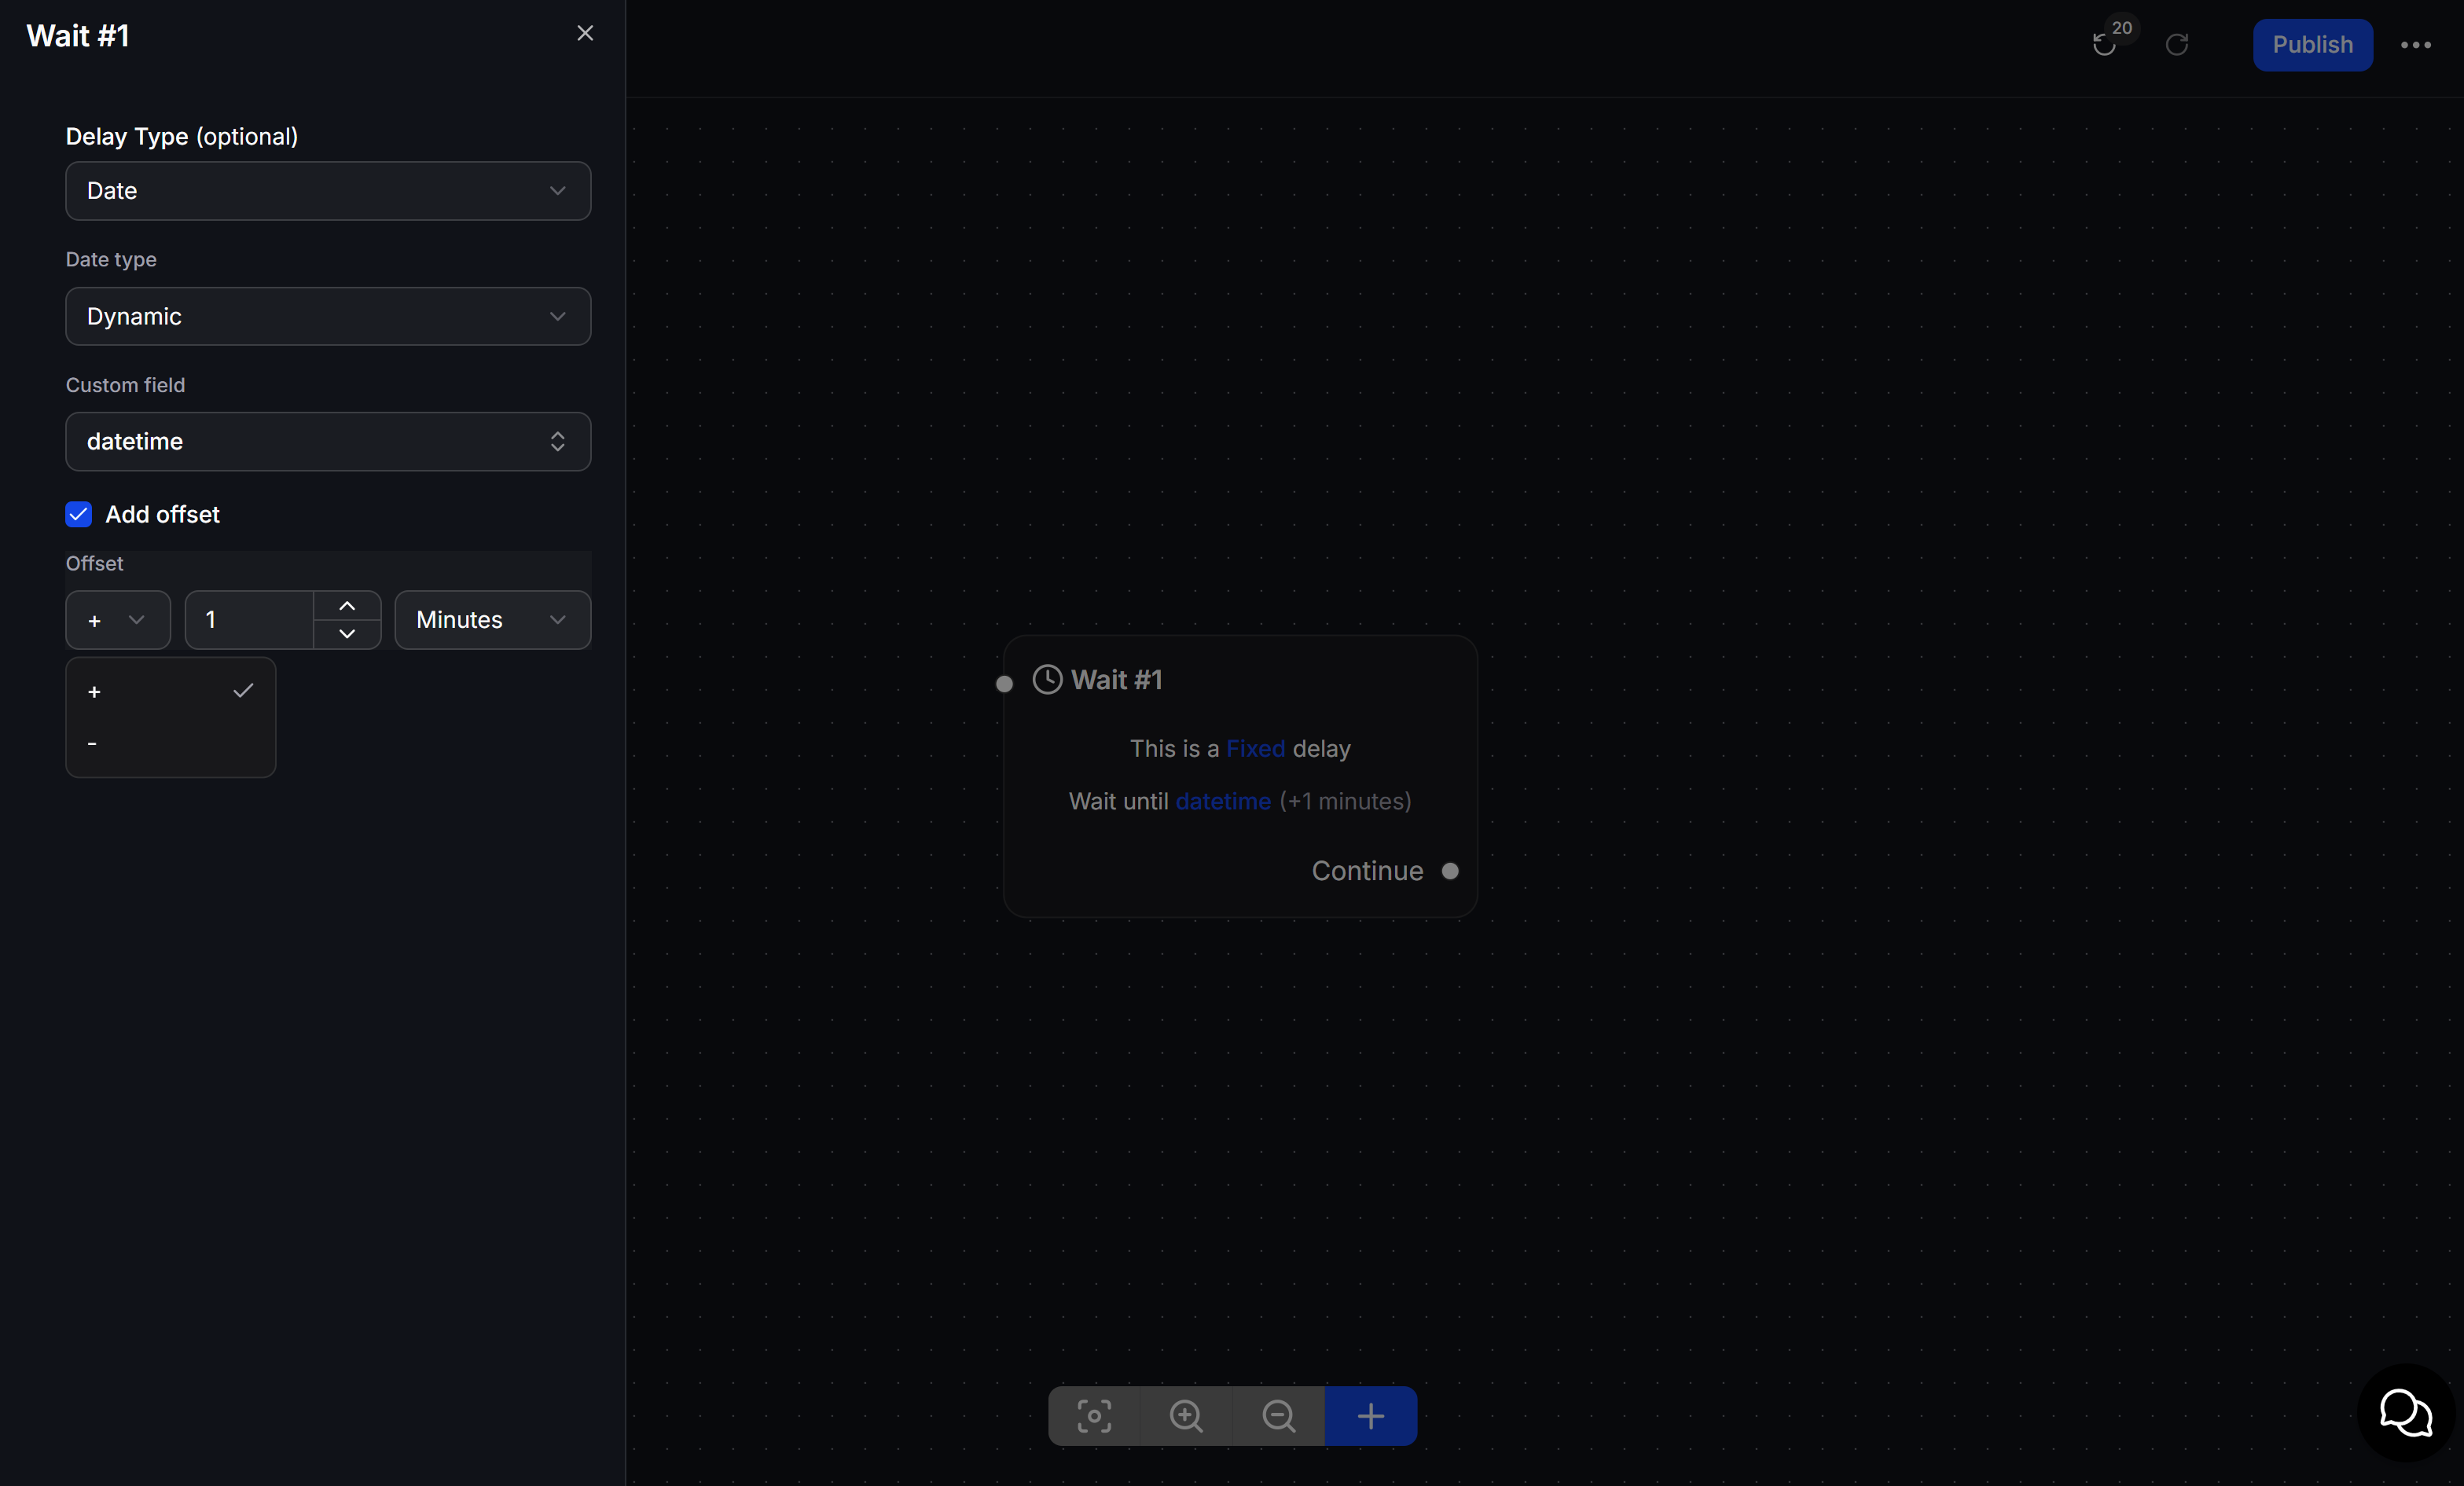Zoom out on the canvas
Screen dimensions: 2464x1486
pos(1278,1416)
